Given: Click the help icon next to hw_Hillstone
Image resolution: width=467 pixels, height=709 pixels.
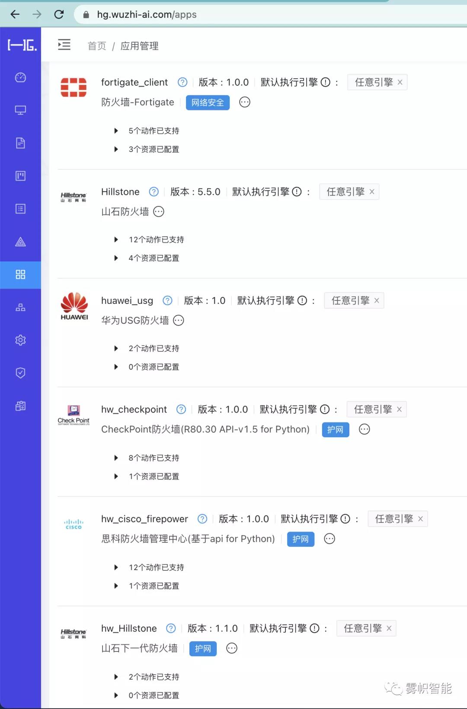Looking at the screenshot, I should point(171,628).
